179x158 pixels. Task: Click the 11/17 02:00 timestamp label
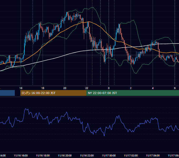131,155
